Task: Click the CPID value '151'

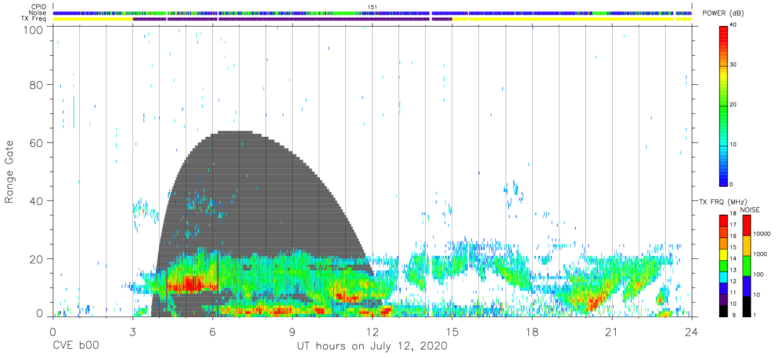Action: point(372,6)
